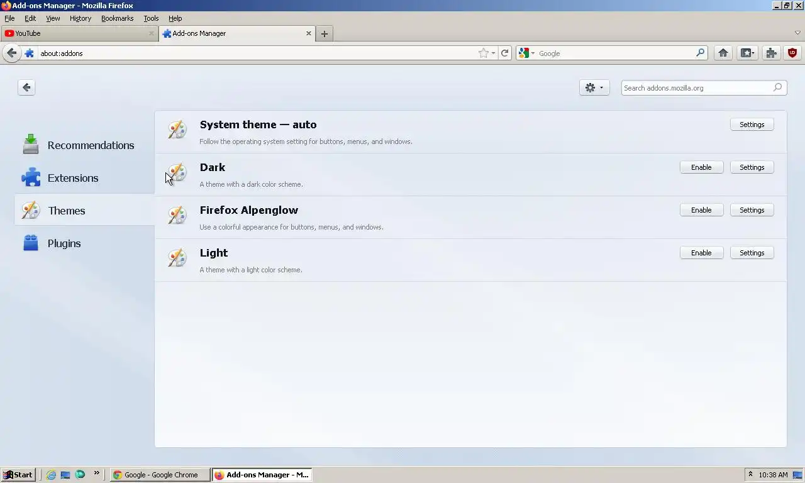Open a new tab with the plus button
The width and height of the screenshot is (805, 483).
coord(325,34)
